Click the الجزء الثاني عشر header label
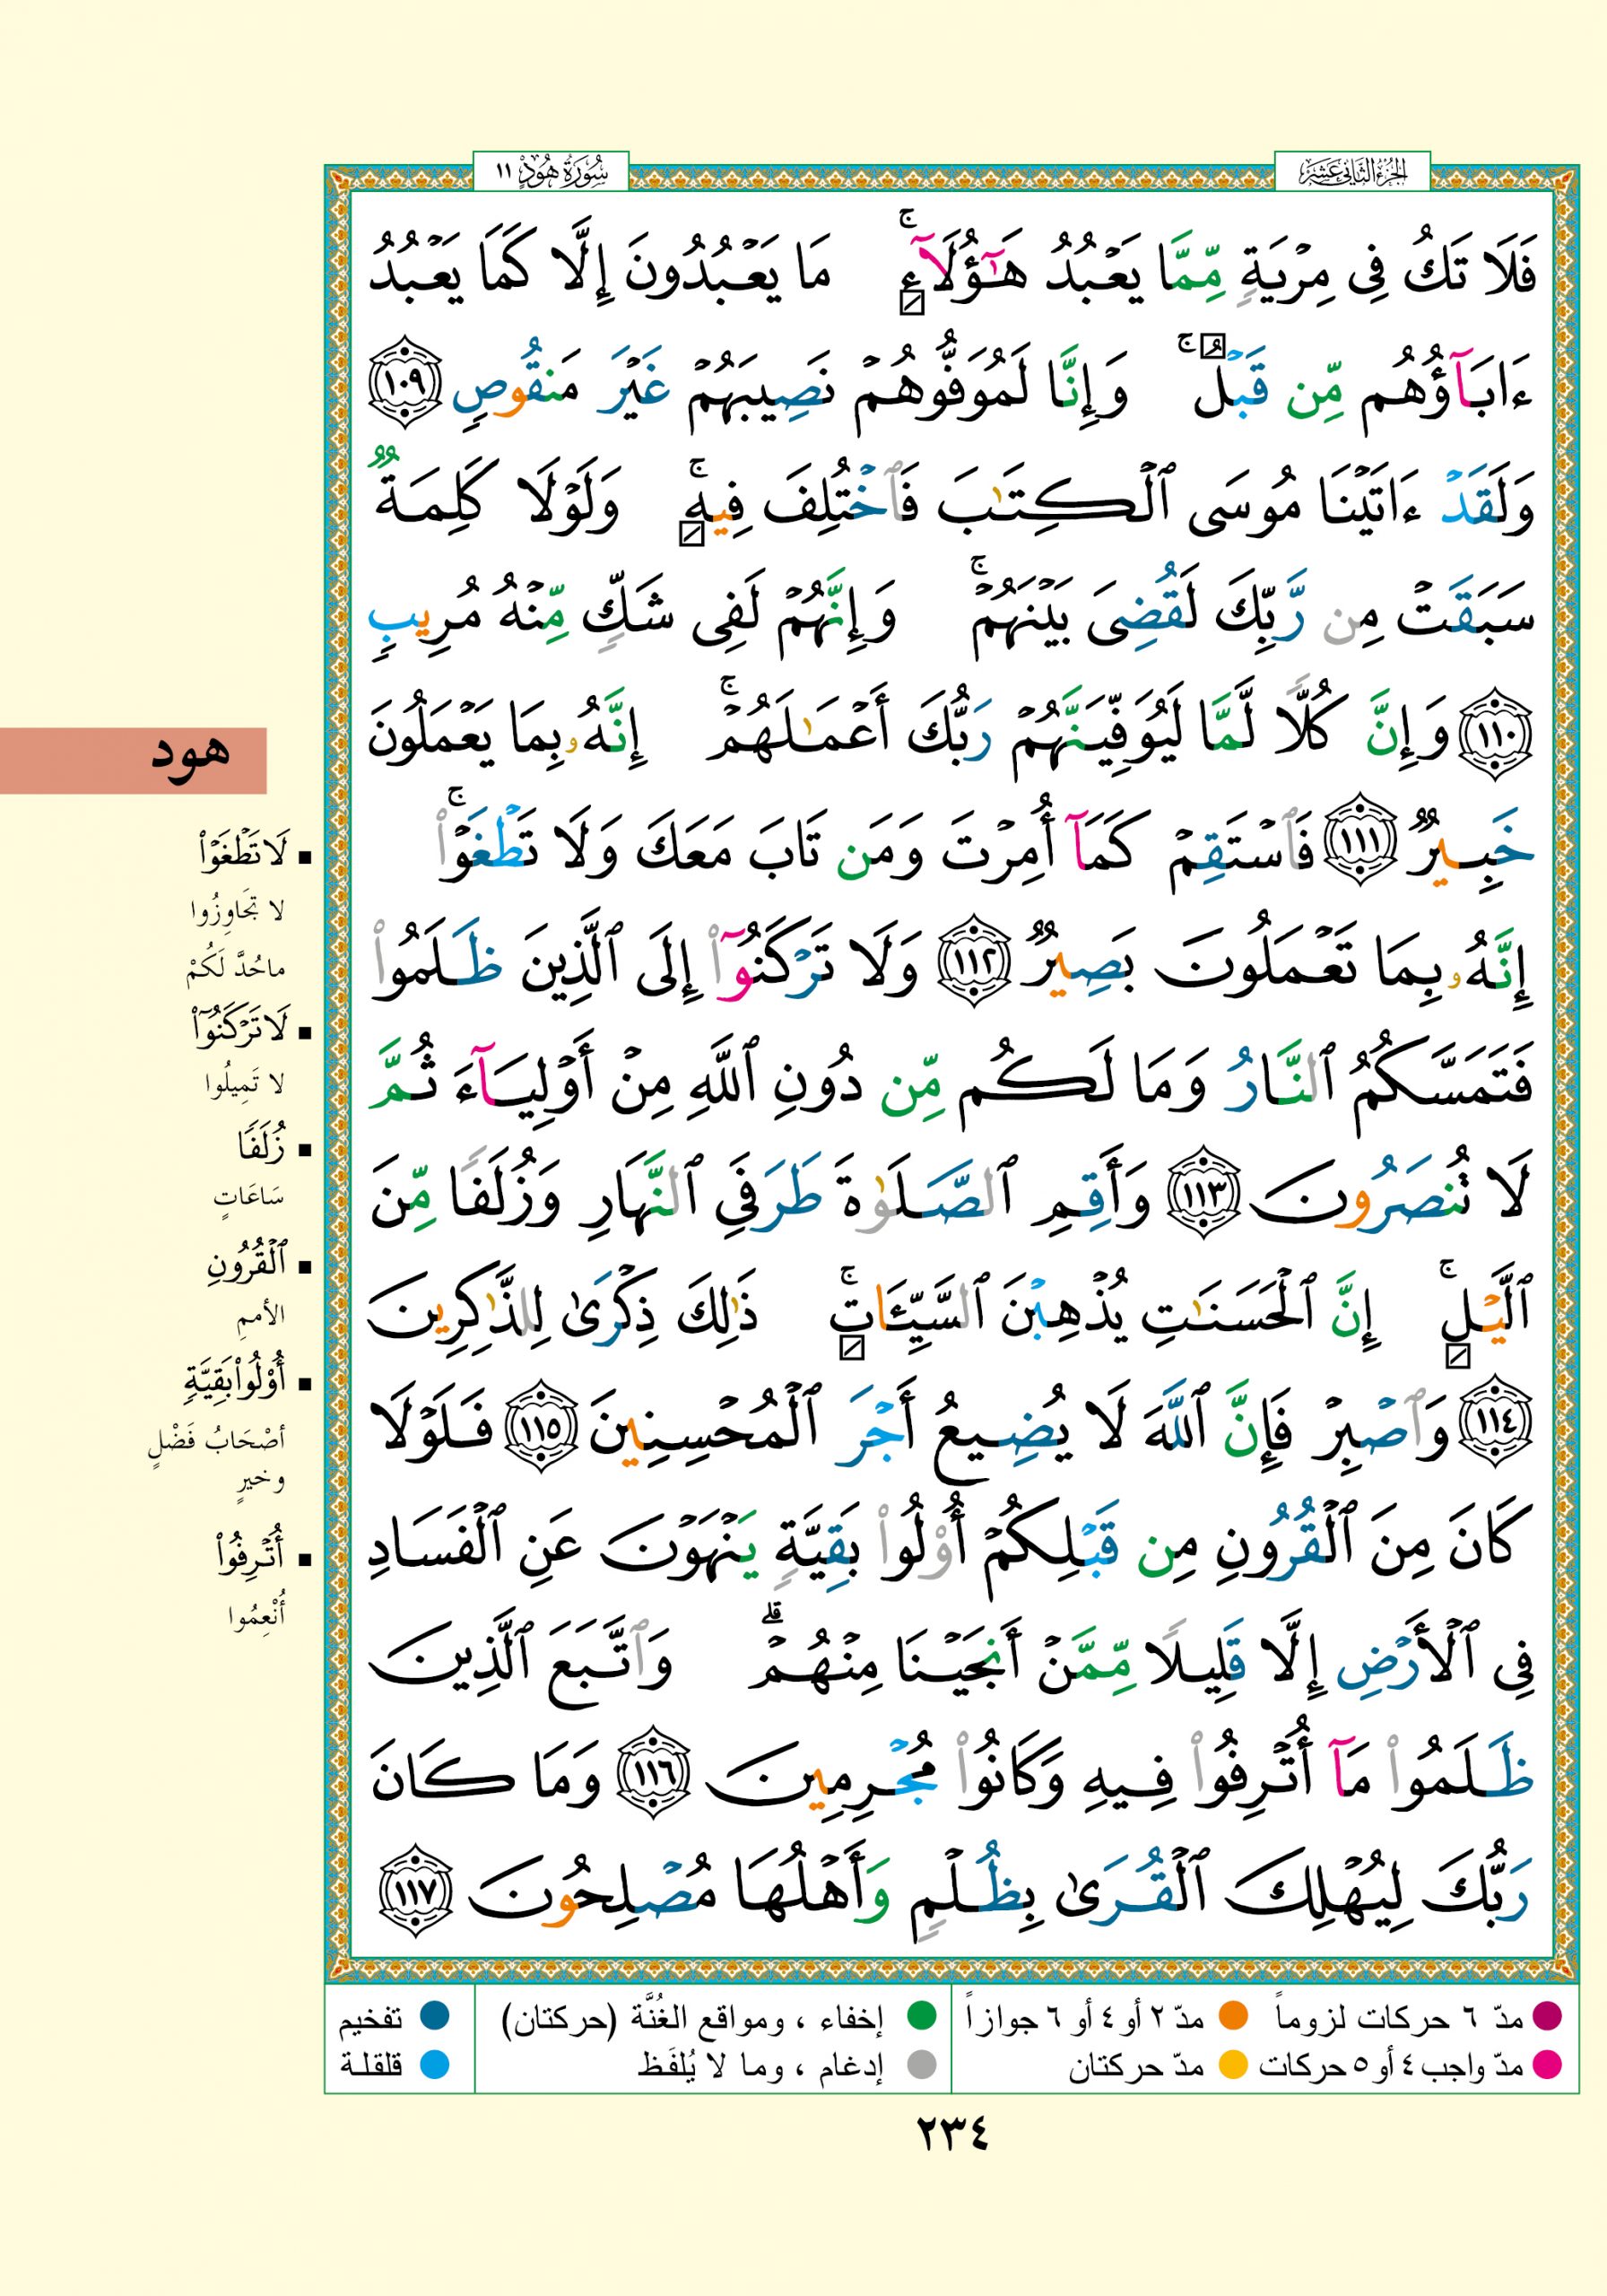This screenshot has width=1607, height=2296. [x=1352, y=172]
